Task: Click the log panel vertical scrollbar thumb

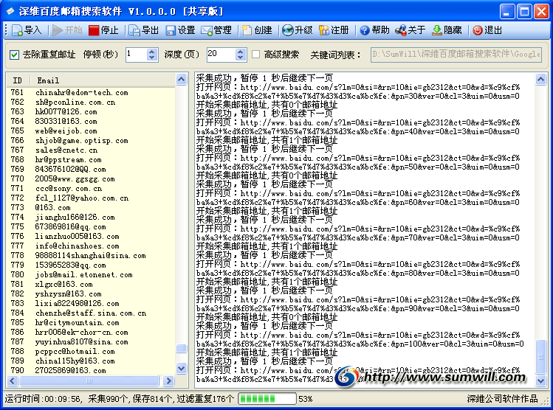Action: click(x=540, y=356)
